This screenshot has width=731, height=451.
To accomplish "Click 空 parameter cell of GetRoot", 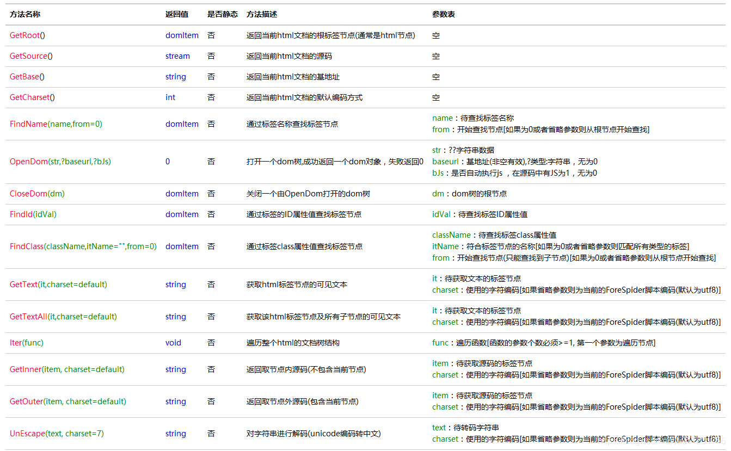I will (x=436, y=35).
